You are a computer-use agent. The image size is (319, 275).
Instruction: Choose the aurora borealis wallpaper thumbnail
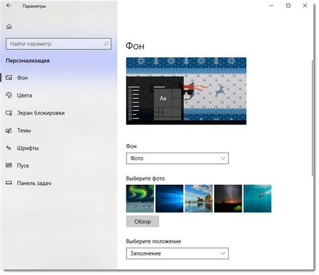point(140,198)
